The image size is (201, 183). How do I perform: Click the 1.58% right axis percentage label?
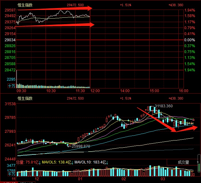tap(190, 16)
